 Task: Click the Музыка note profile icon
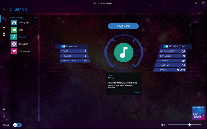click(14, 37)
